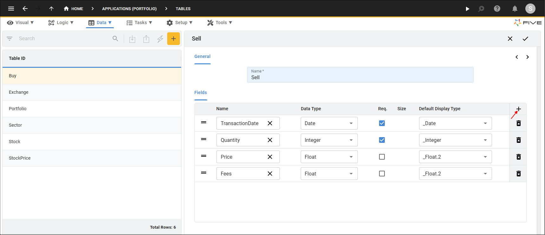Grab the Fees row reorder handle

tap(204, 173)
